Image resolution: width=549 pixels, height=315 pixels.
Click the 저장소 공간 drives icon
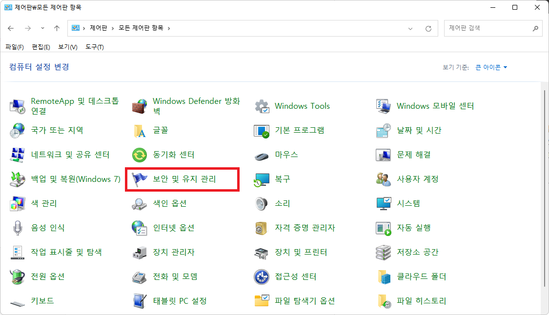[384, 253]
